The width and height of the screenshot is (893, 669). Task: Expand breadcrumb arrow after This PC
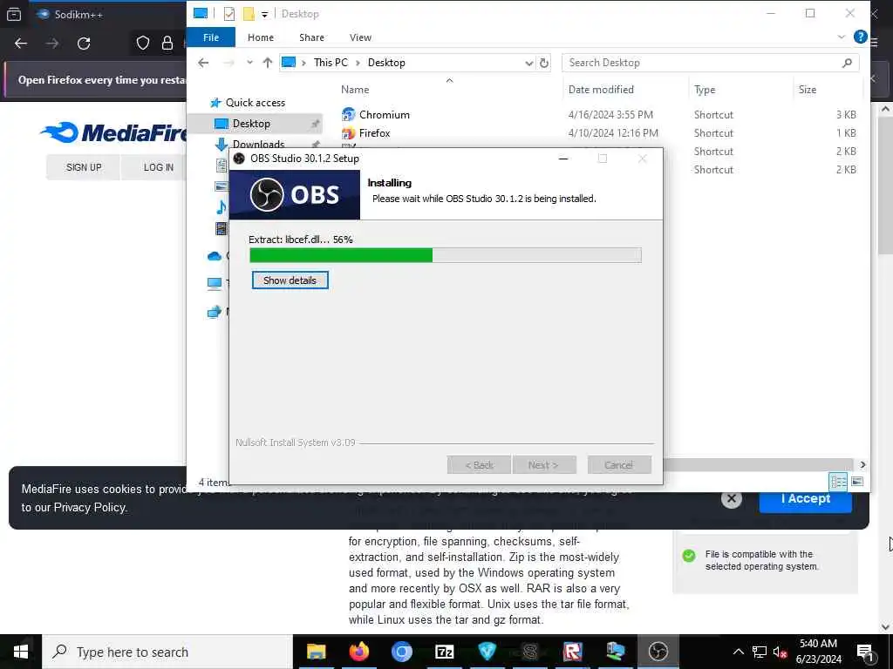[358, 63]
